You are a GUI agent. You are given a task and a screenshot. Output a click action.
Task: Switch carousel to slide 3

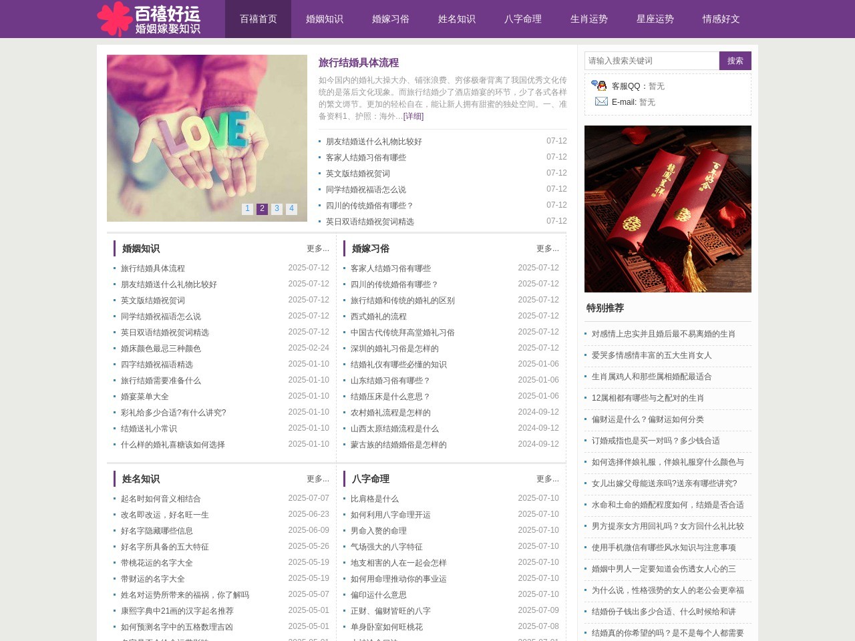(277, 209)
